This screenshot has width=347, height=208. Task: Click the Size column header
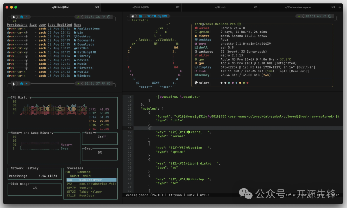pos(33,25)
